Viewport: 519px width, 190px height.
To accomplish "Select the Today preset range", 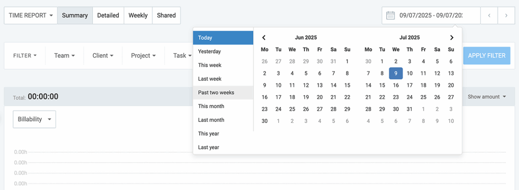I will [x=223, y=38].
